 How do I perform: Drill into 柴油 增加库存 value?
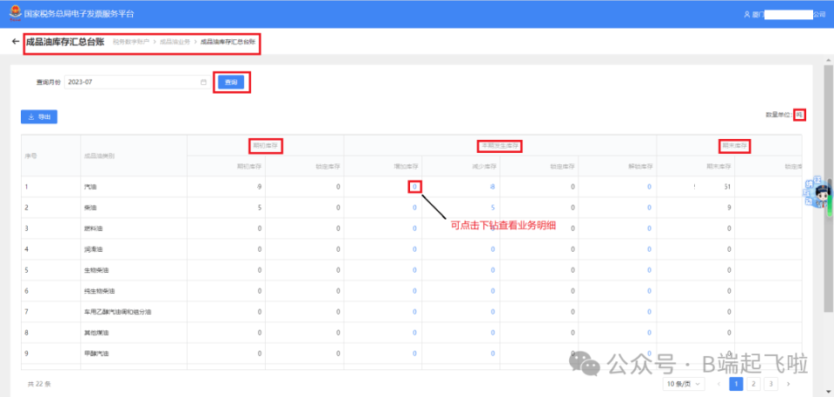[414, 208]
